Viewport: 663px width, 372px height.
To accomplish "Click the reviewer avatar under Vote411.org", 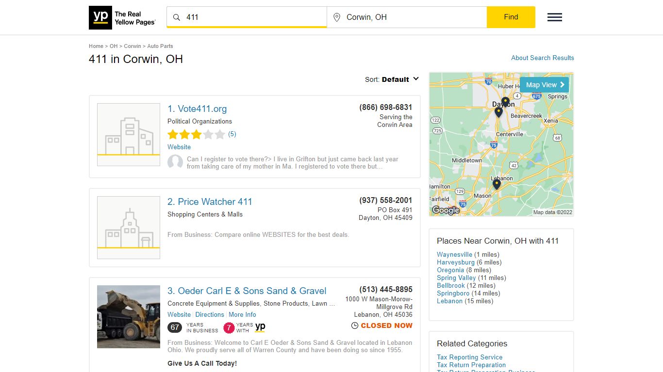I will point(175,162).
